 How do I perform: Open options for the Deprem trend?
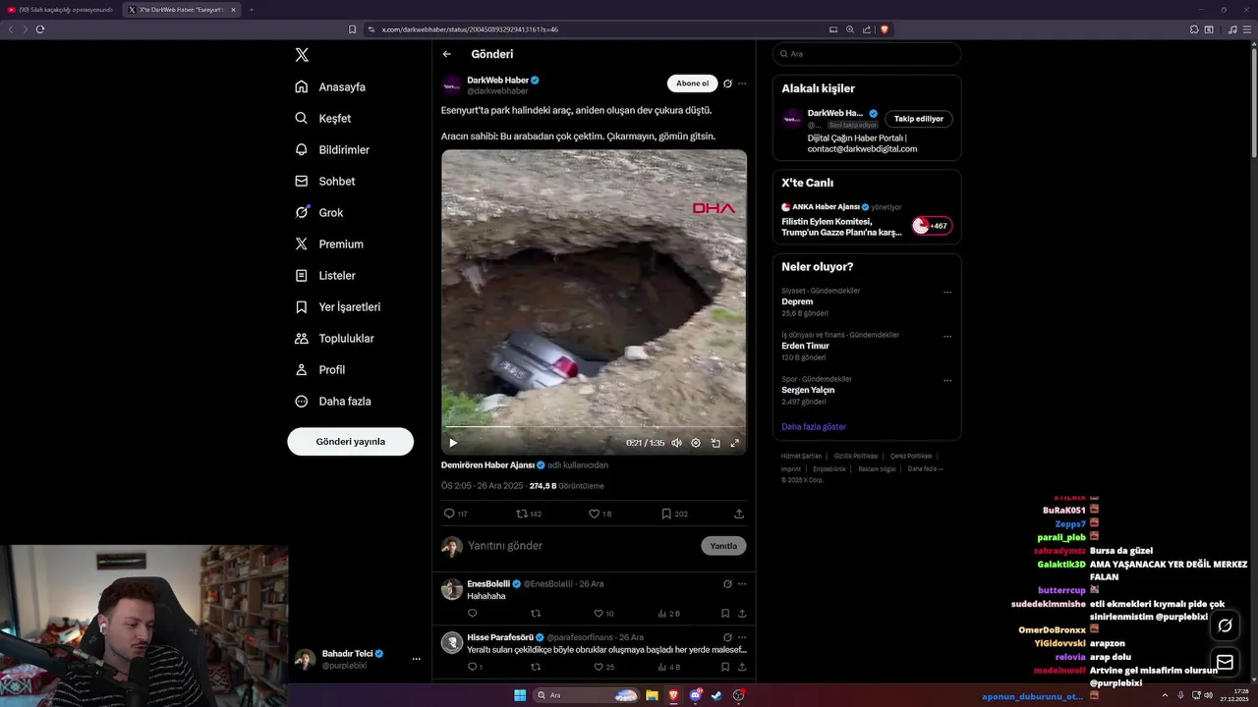947,292
